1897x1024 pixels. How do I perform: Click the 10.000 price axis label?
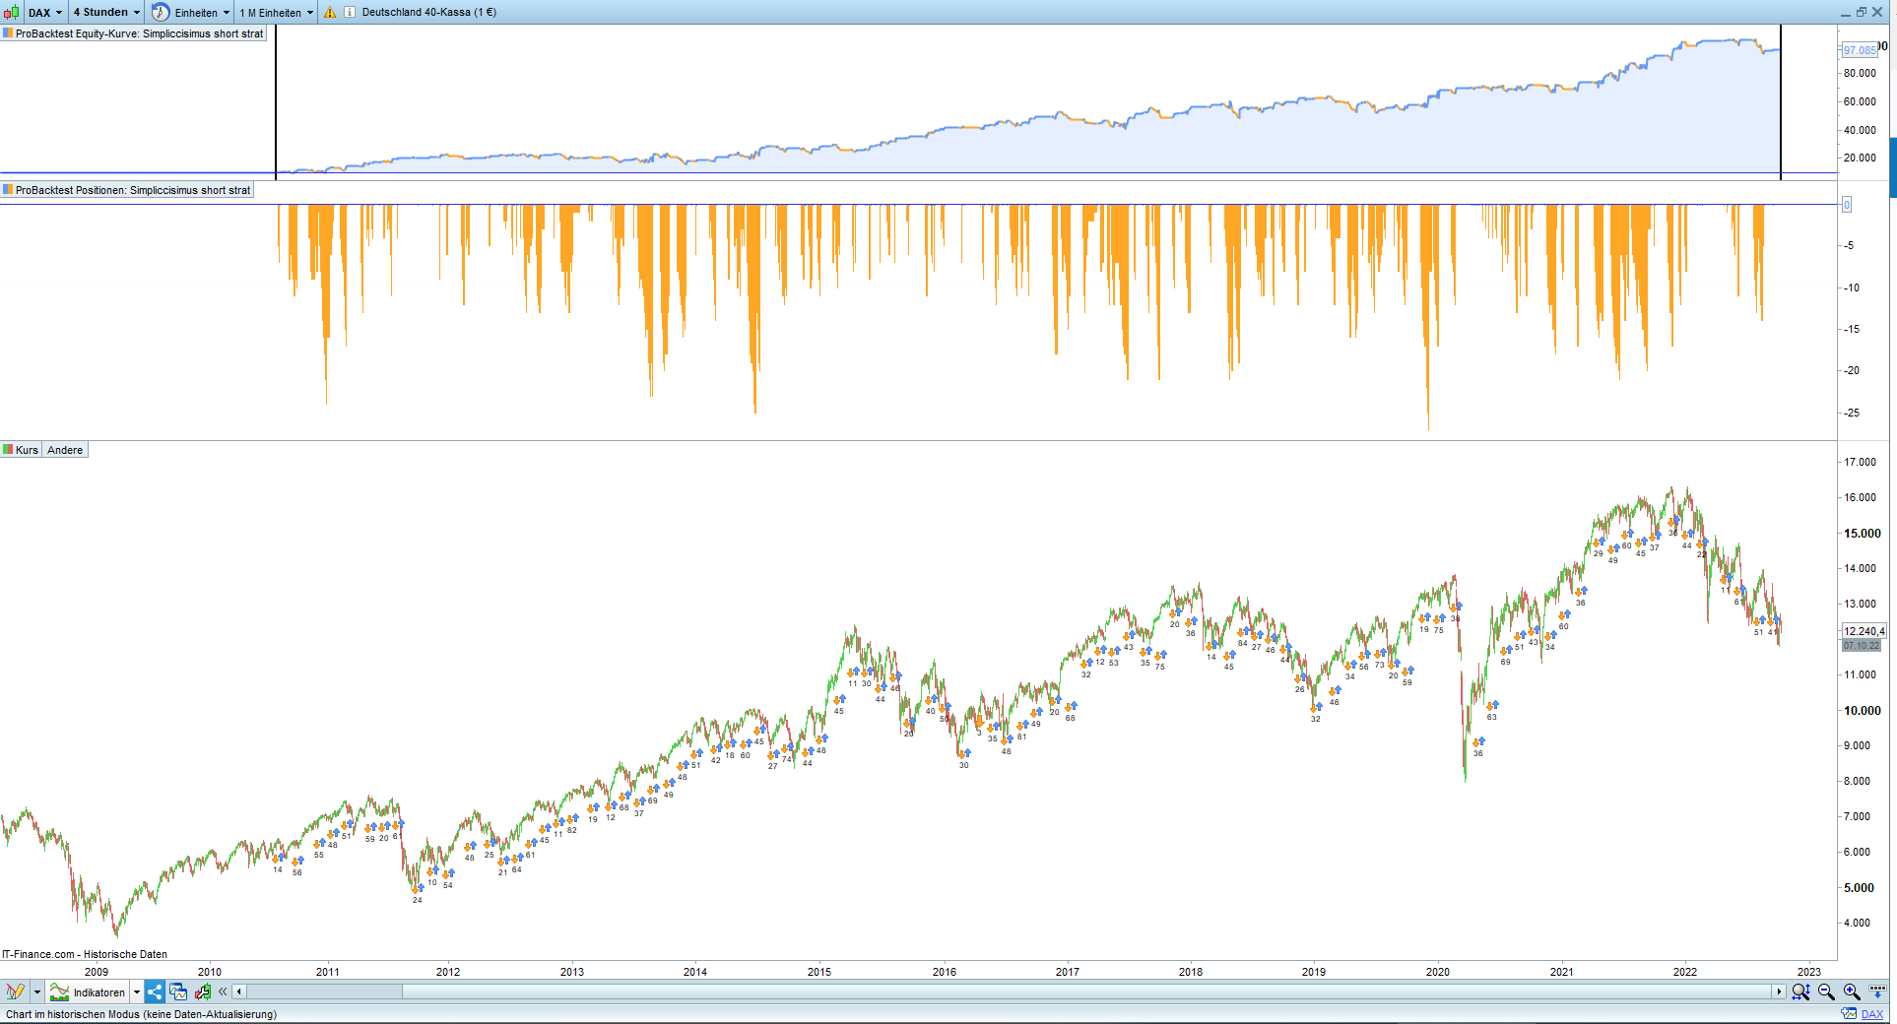[x=1863, y=711]
